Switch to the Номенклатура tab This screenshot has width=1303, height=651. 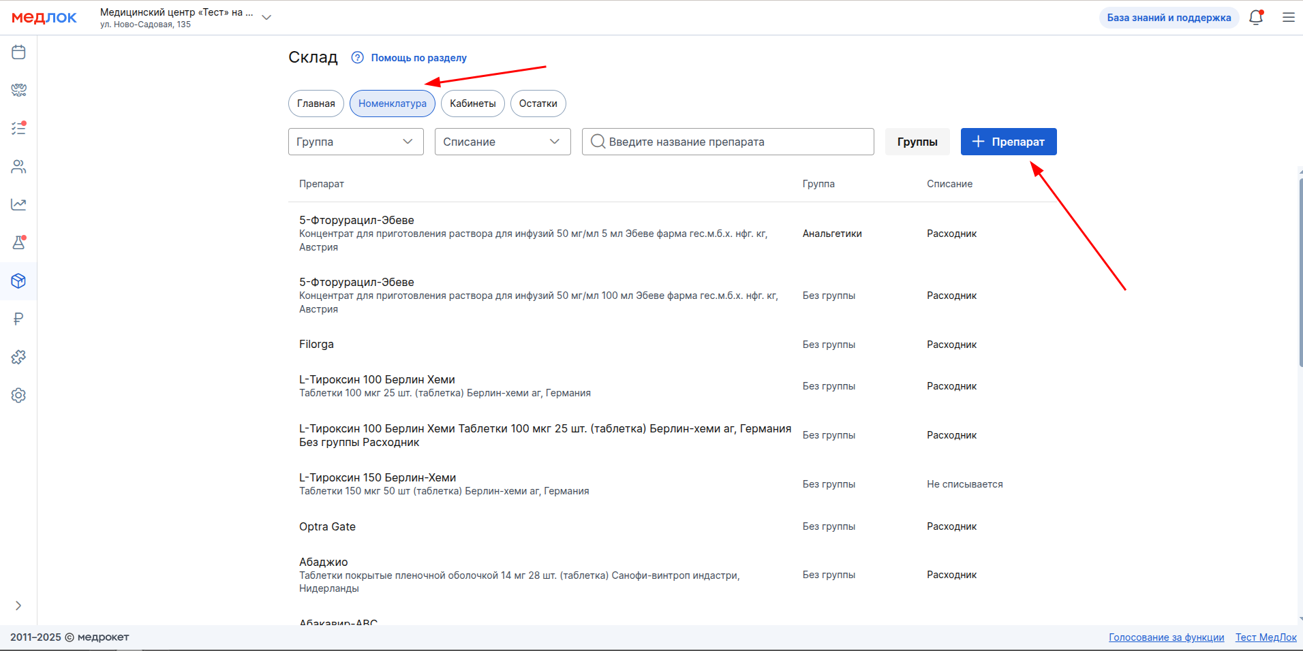(393, 104)
